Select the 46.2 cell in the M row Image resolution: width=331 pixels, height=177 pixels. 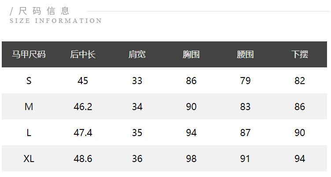pyautogui.click(x=83, y=107)
